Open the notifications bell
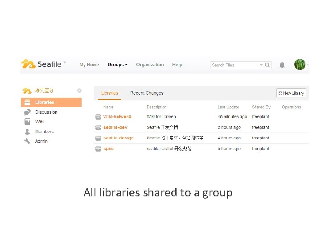Screen dimensions: 321x241 click(x=282, y=65)
